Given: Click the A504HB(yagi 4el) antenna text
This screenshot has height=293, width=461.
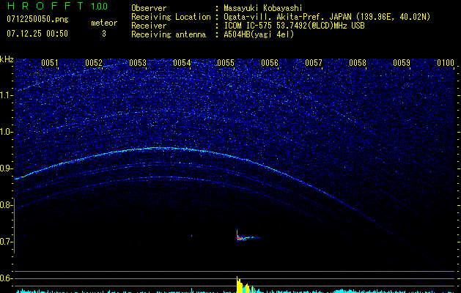Looking at the screenshot, I should 259,34.
